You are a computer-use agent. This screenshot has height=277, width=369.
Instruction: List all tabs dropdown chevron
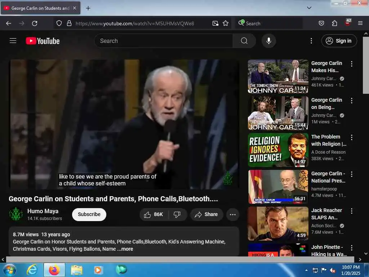309,8
